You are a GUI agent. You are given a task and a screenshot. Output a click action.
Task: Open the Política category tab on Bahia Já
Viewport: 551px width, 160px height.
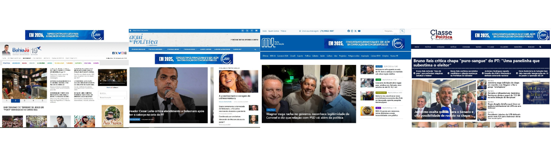point(6,63)
